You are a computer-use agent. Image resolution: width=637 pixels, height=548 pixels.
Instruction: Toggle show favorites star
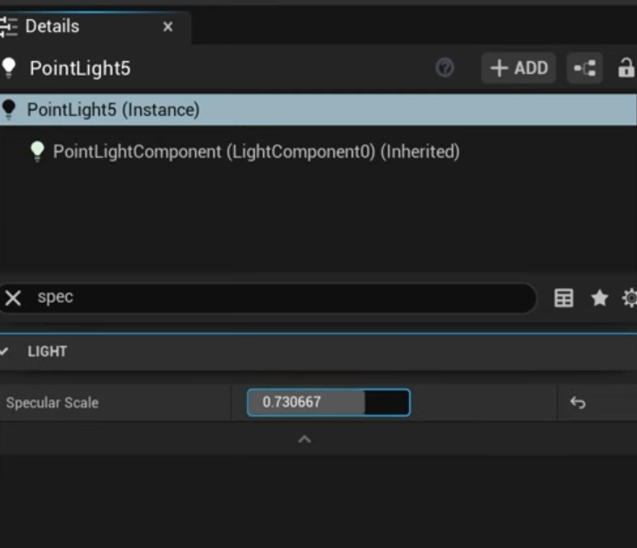click(x=600, y=298)
